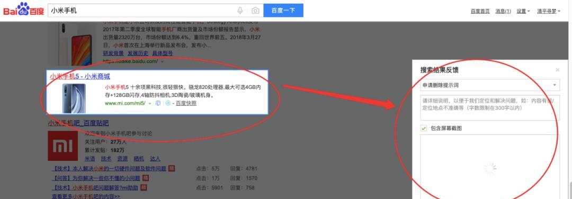Viewport: 572px width, 199px height.
Task: Click the blue phone thumbnail in 小米商城 result
Action: click(74, 98)
